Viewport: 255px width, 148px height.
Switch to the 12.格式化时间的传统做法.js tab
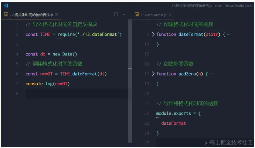[31, 15]
